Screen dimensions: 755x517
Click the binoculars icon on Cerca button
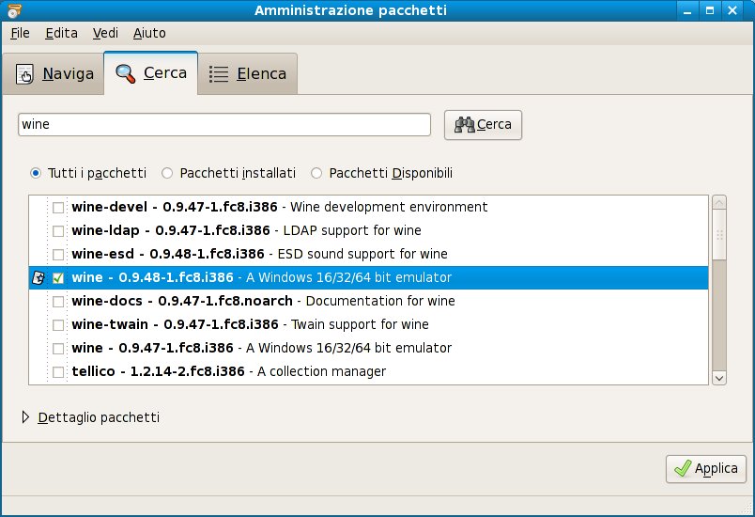[464, 125]
